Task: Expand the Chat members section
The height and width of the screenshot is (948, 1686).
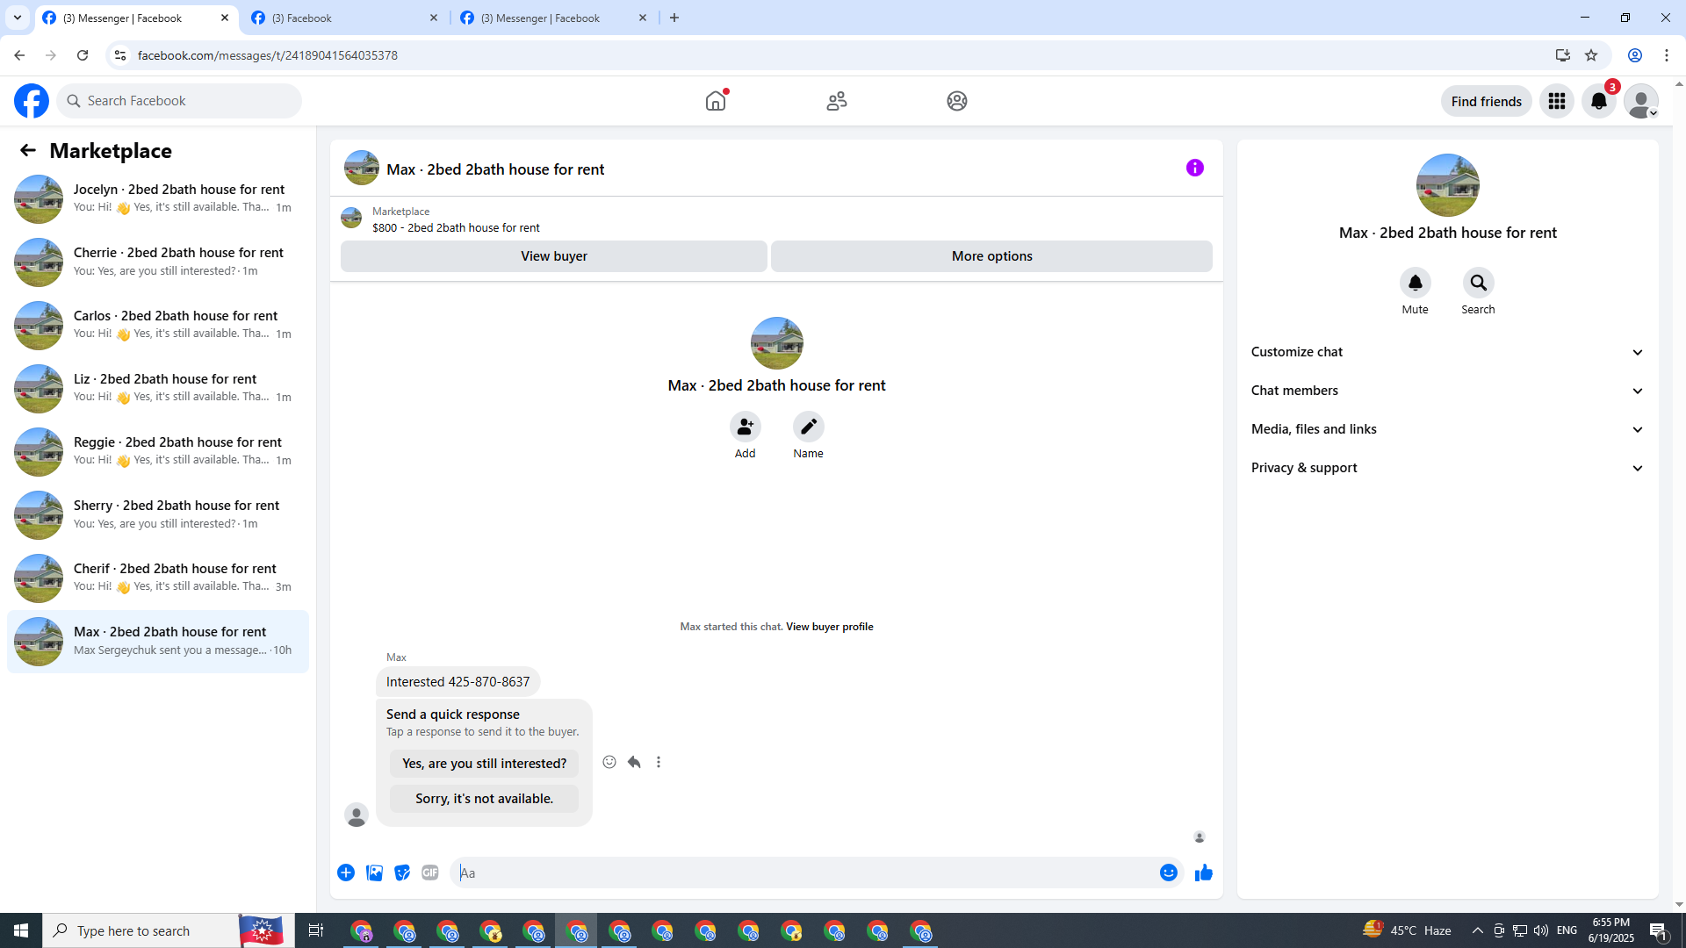Action: point(1447,391)
